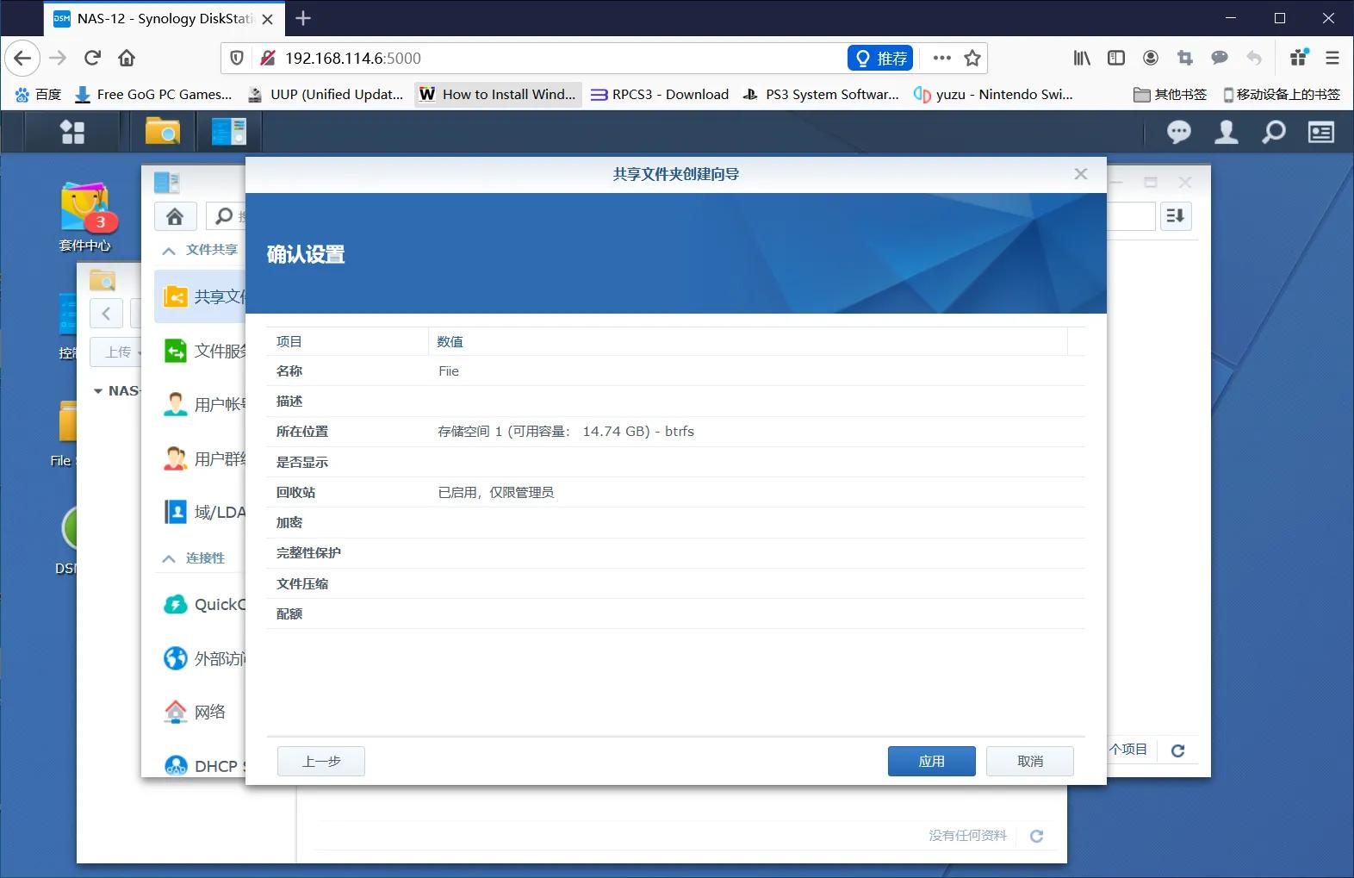The image size is (1354, 878).
Task: Open yuzu Nintendo Switch bookmark
Action: [x=993, y=95]
